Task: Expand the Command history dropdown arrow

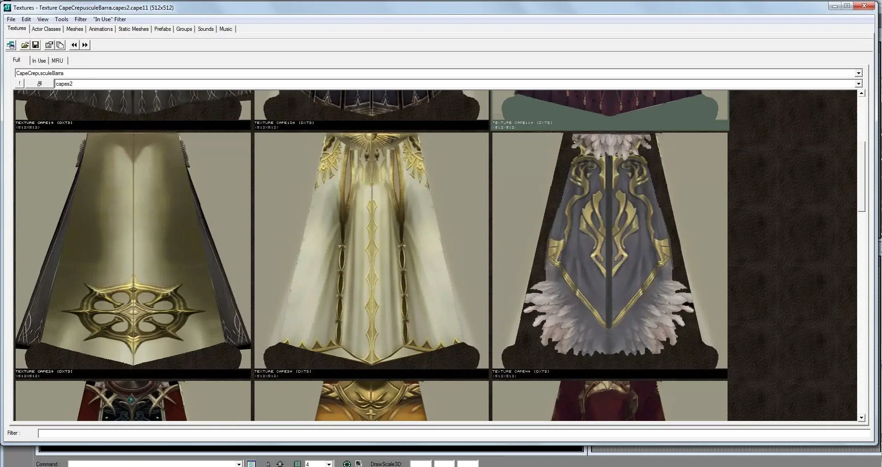Action: click(239, 464)
